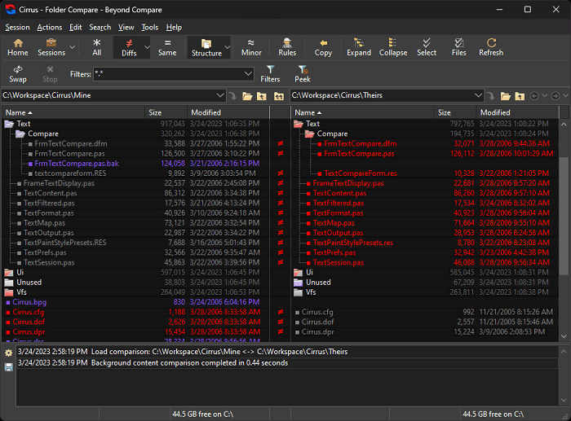This screenshot has width=571, height=421.
Task: Open the Session menu
Action: click(17, 27)
